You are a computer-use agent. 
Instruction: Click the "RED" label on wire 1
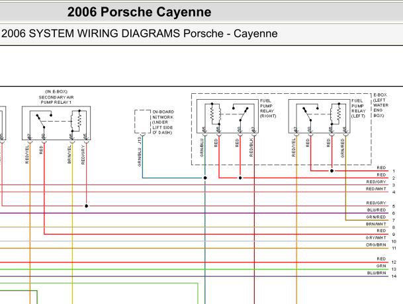381,168
